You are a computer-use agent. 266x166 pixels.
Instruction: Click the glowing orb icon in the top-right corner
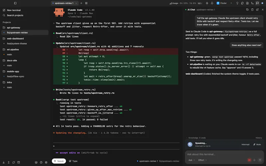pos(262,3)
